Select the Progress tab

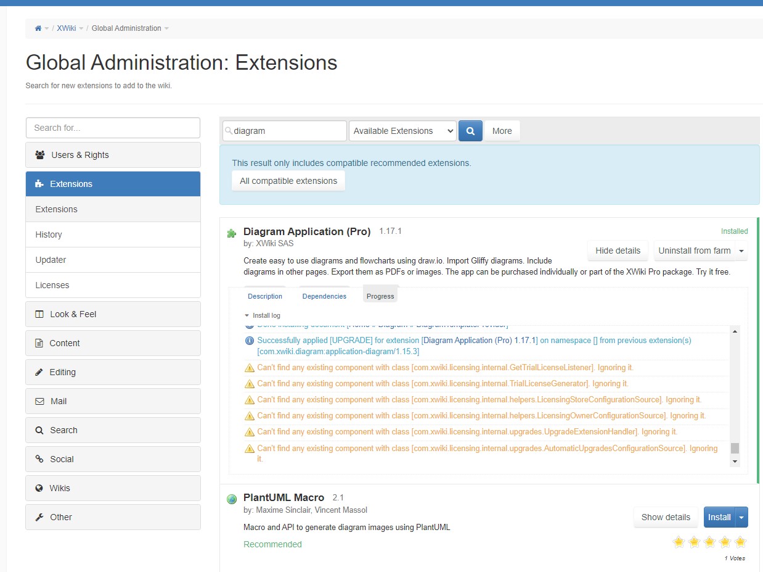coord(380,296)
